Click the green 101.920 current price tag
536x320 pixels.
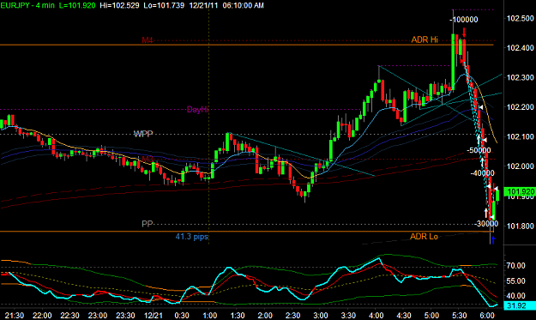coord(520,192)
